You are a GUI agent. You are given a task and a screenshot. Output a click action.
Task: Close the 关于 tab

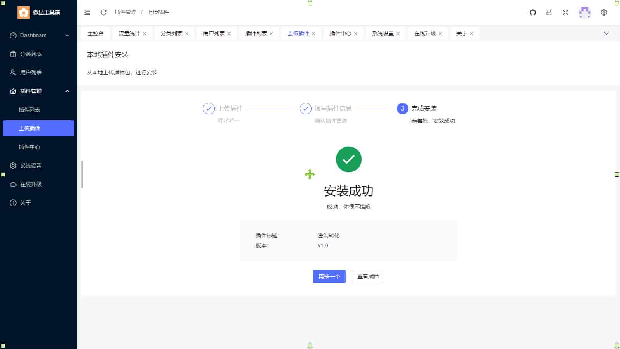coord(472,34)
